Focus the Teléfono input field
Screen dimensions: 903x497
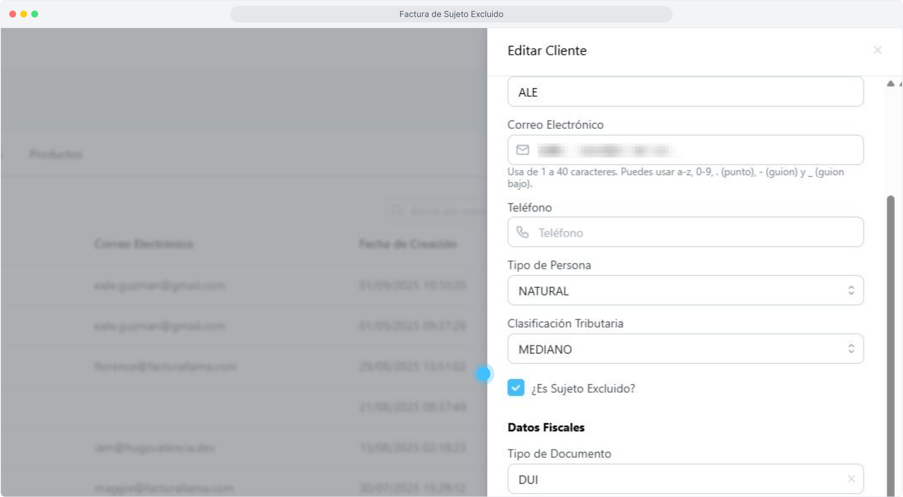click(x=699, y=232)
